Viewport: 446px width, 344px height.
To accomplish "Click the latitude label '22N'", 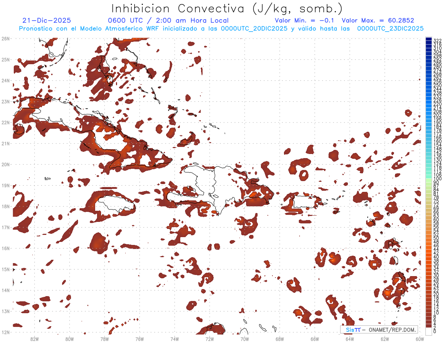I will pyautogui.click(x=6, y=122).
